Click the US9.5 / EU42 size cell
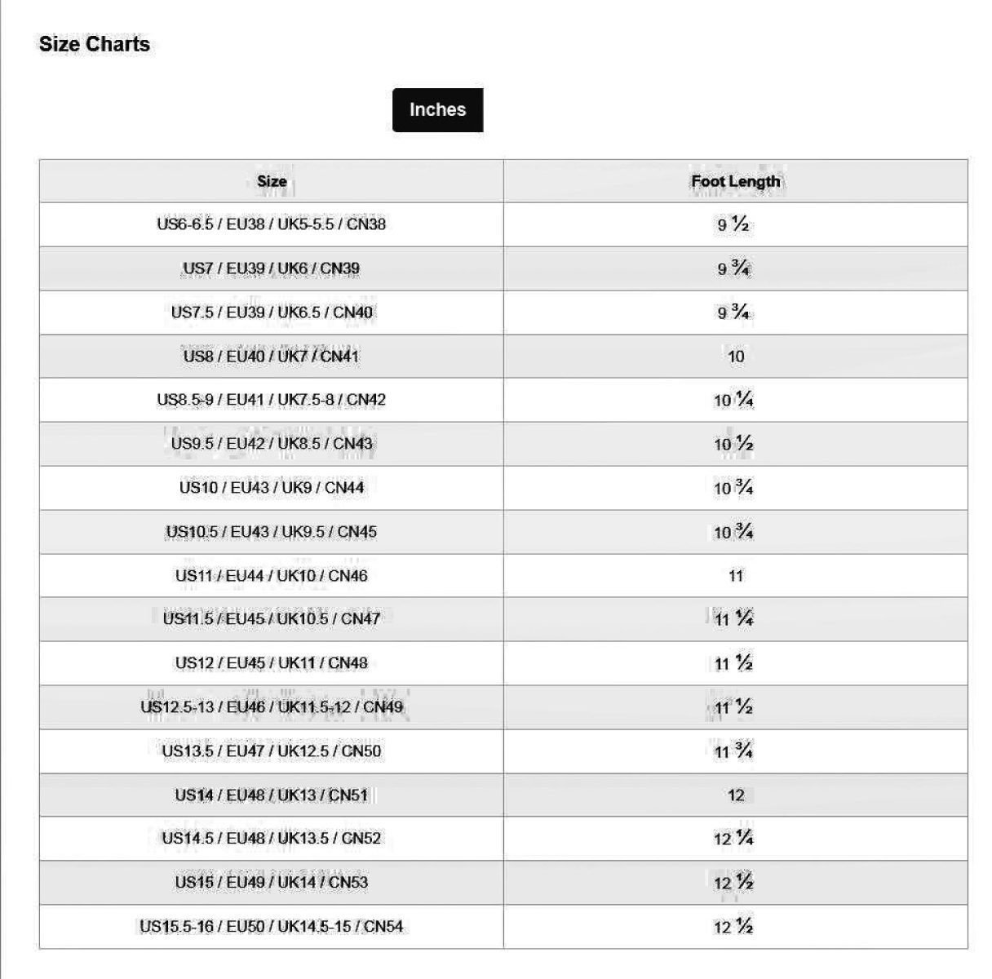This screenshot has height=979, width=992. point(272,444)
